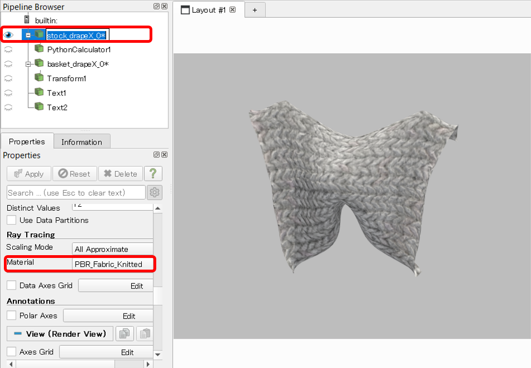The width and height of the screenshot is (531, 368).
Task: Switch to the Information tab
Action: pyautogui.click(x=82, y=142)
